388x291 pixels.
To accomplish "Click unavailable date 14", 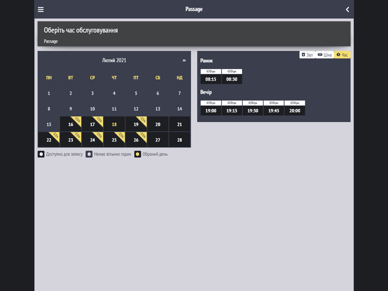I will 180,109.
